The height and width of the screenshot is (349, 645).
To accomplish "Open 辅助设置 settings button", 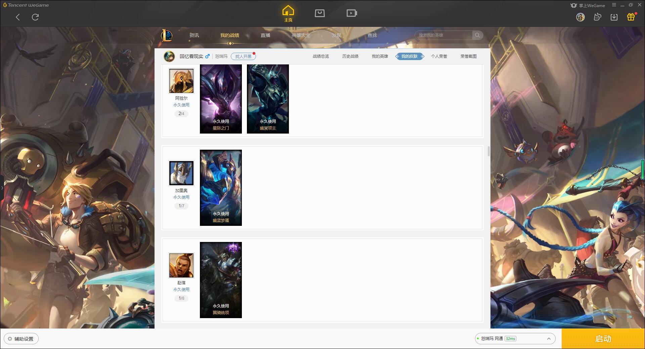I will 21,339.
